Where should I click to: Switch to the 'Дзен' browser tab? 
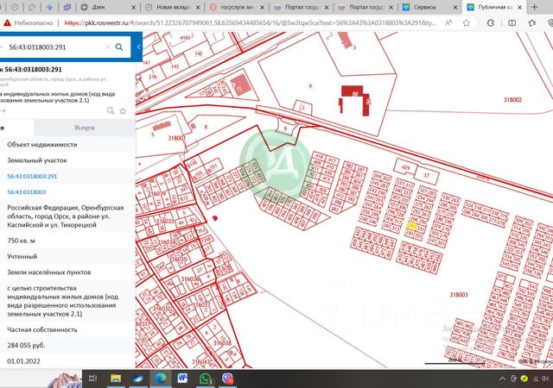[97, 7]
